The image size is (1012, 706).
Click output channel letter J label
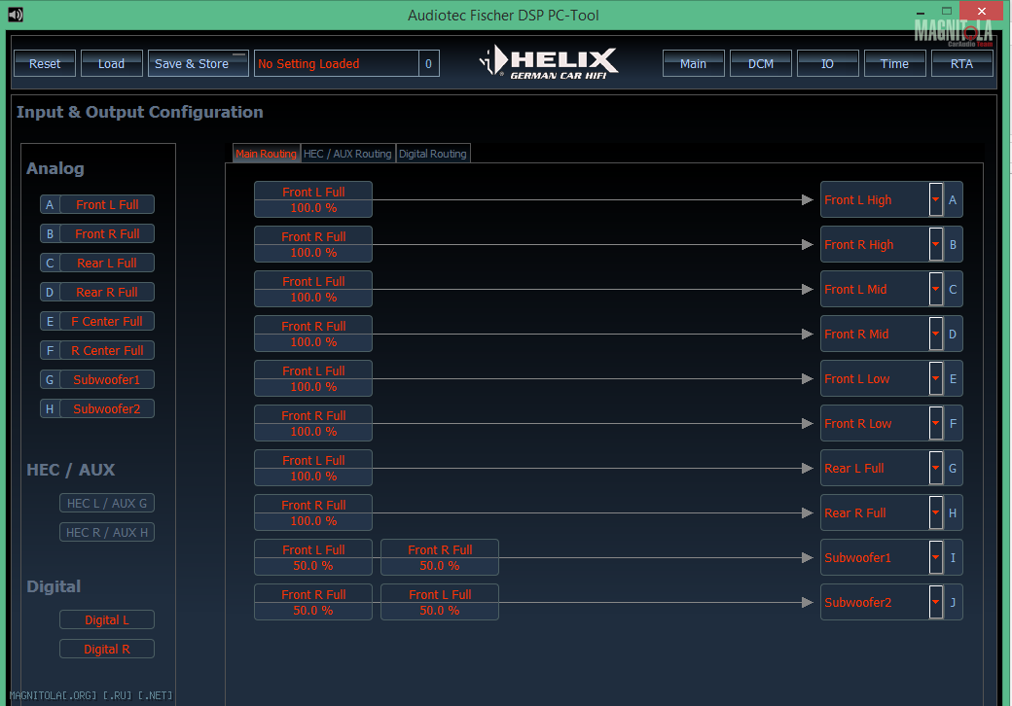coord(953,602)
